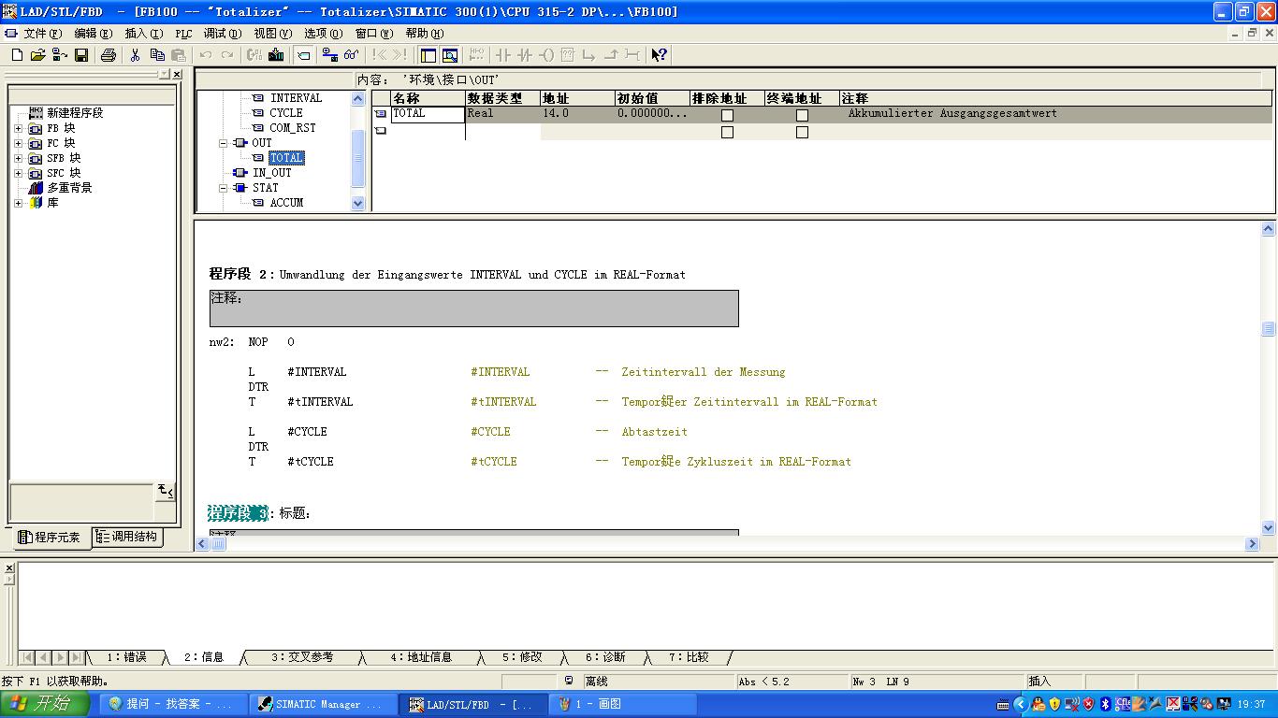Viewport: 1278px width, 718px height.
Task: Click the Download to PLC icon
Action: pyautogui.click(x=276, y=55)
